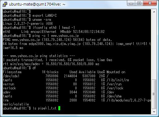This screenshot has height=117, width=159.
Task: Maximize the terminal window
Action: pos(139,3)
